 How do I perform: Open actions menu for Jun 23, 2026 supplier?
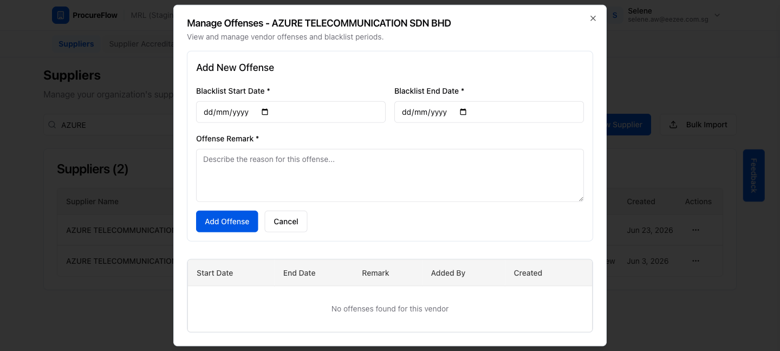(696, 230)
